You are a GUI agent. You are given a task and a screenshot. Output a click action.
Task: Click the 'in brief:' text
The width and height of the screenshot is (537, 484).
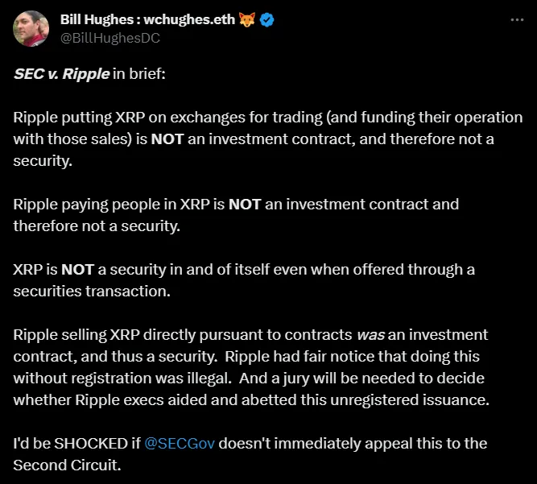pos(138,74)
